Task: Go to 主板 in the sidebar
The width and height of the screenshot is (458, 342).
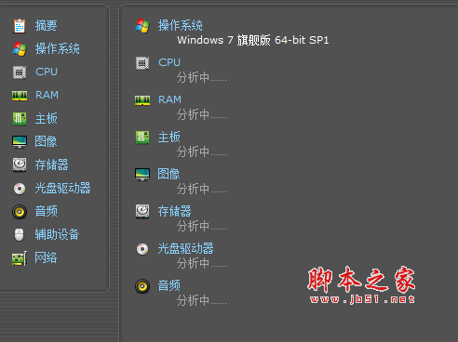Action: [x=47, y=119]
